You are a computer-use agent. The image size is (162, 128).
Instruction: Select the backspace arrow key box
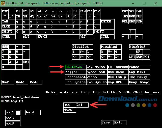[x=97, y=16]
